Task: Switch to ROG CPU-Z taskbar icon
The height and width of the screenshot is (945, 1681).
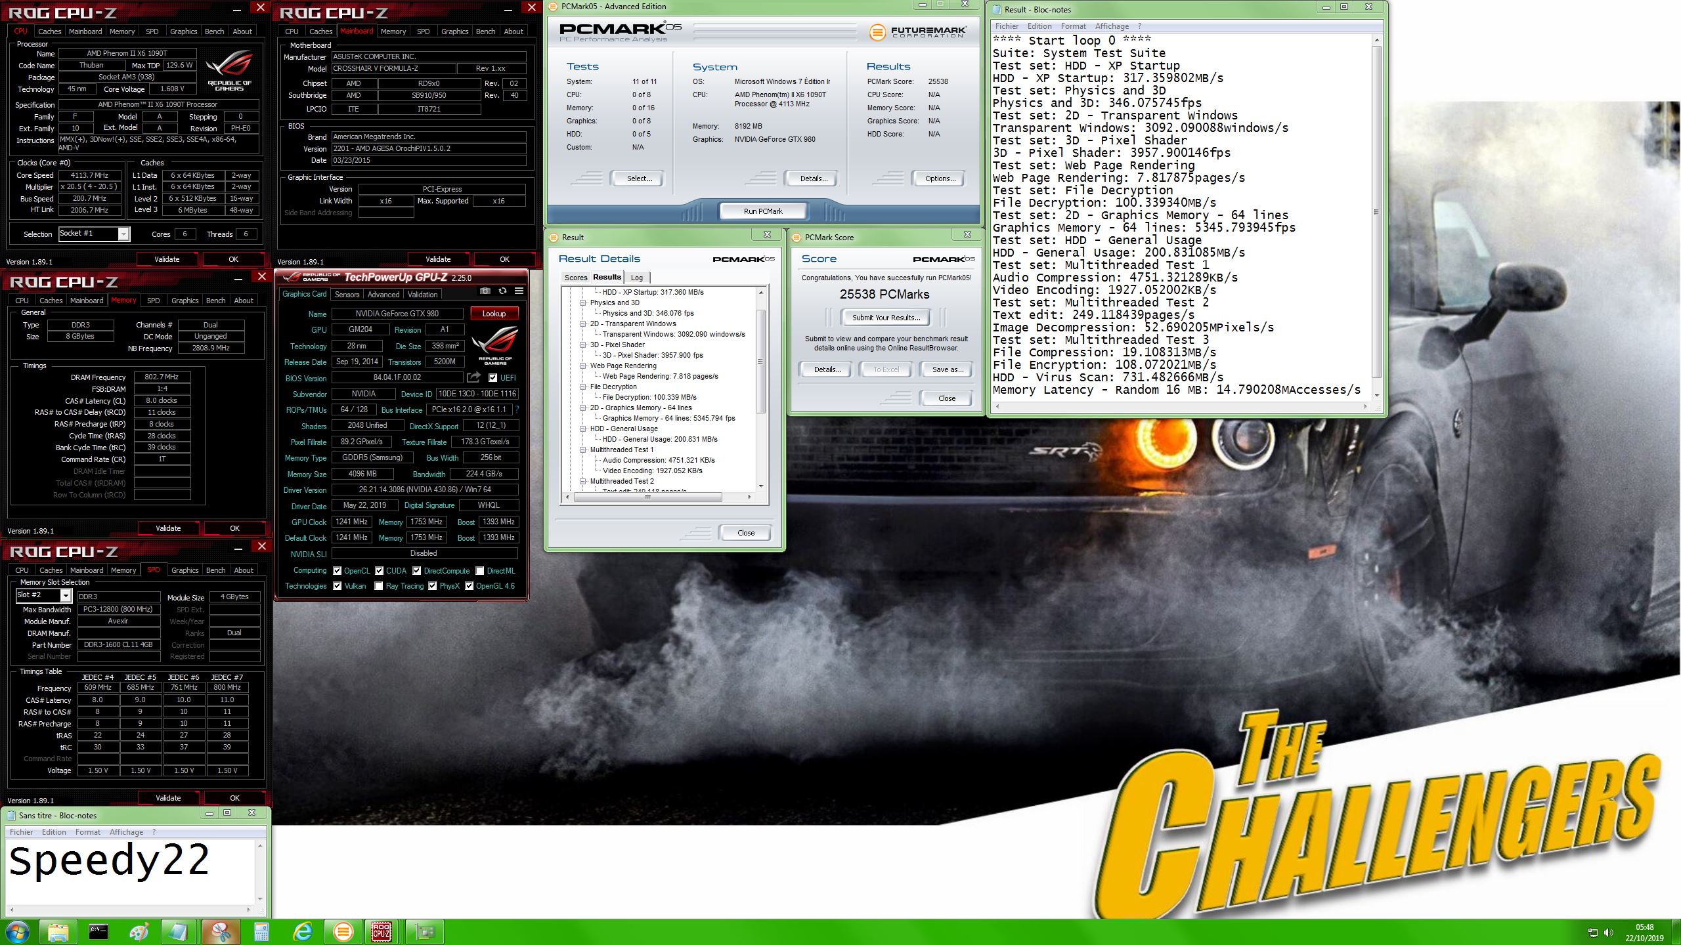Action: 382,932
